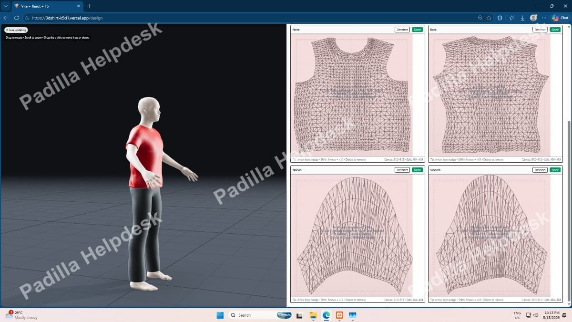Click Done on the SleeveR panel

pos(555,170)
